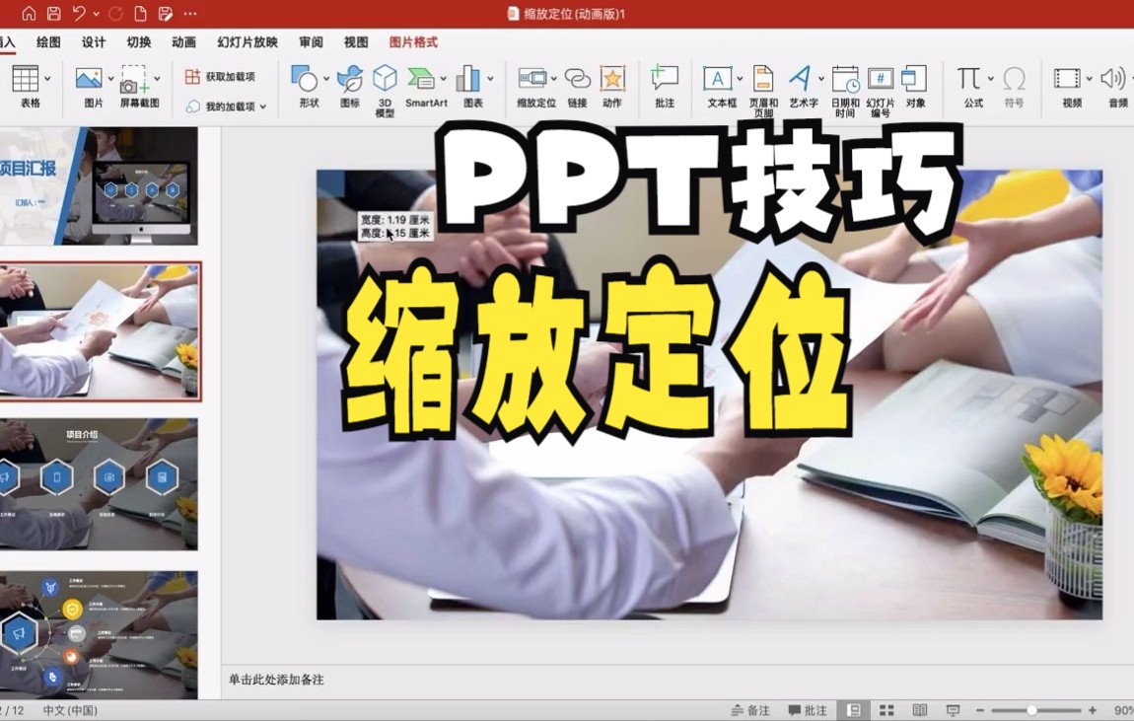Switch to slide sorter view mode
Image resolution: width=1134 pixels, height=721 pixels.
pyautogui.click(x=886, y=709)
